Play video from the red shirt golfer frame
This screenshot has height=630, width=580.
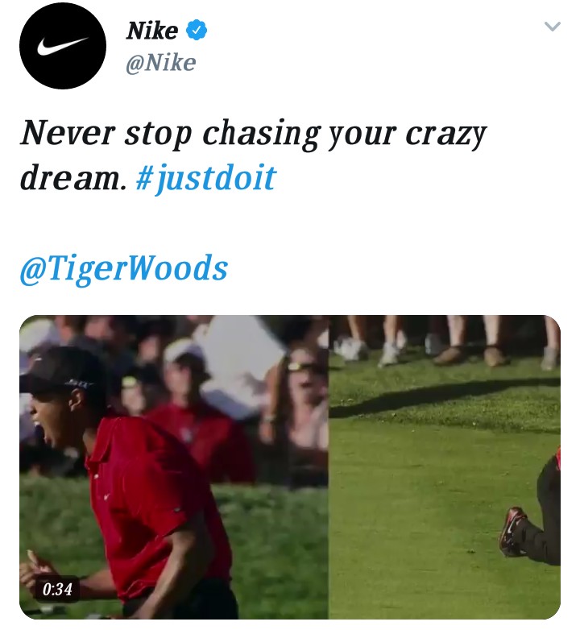point(174,467)
